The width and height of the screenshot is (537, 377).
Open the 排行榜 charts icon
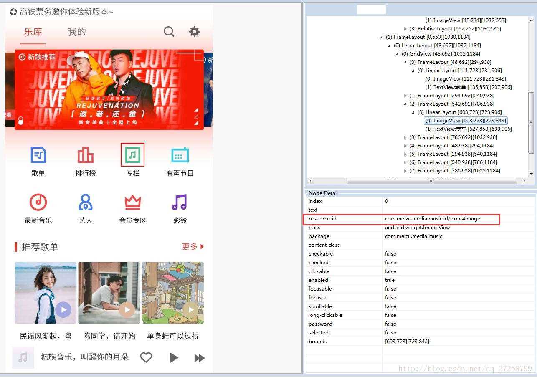(x=85, y=154)
